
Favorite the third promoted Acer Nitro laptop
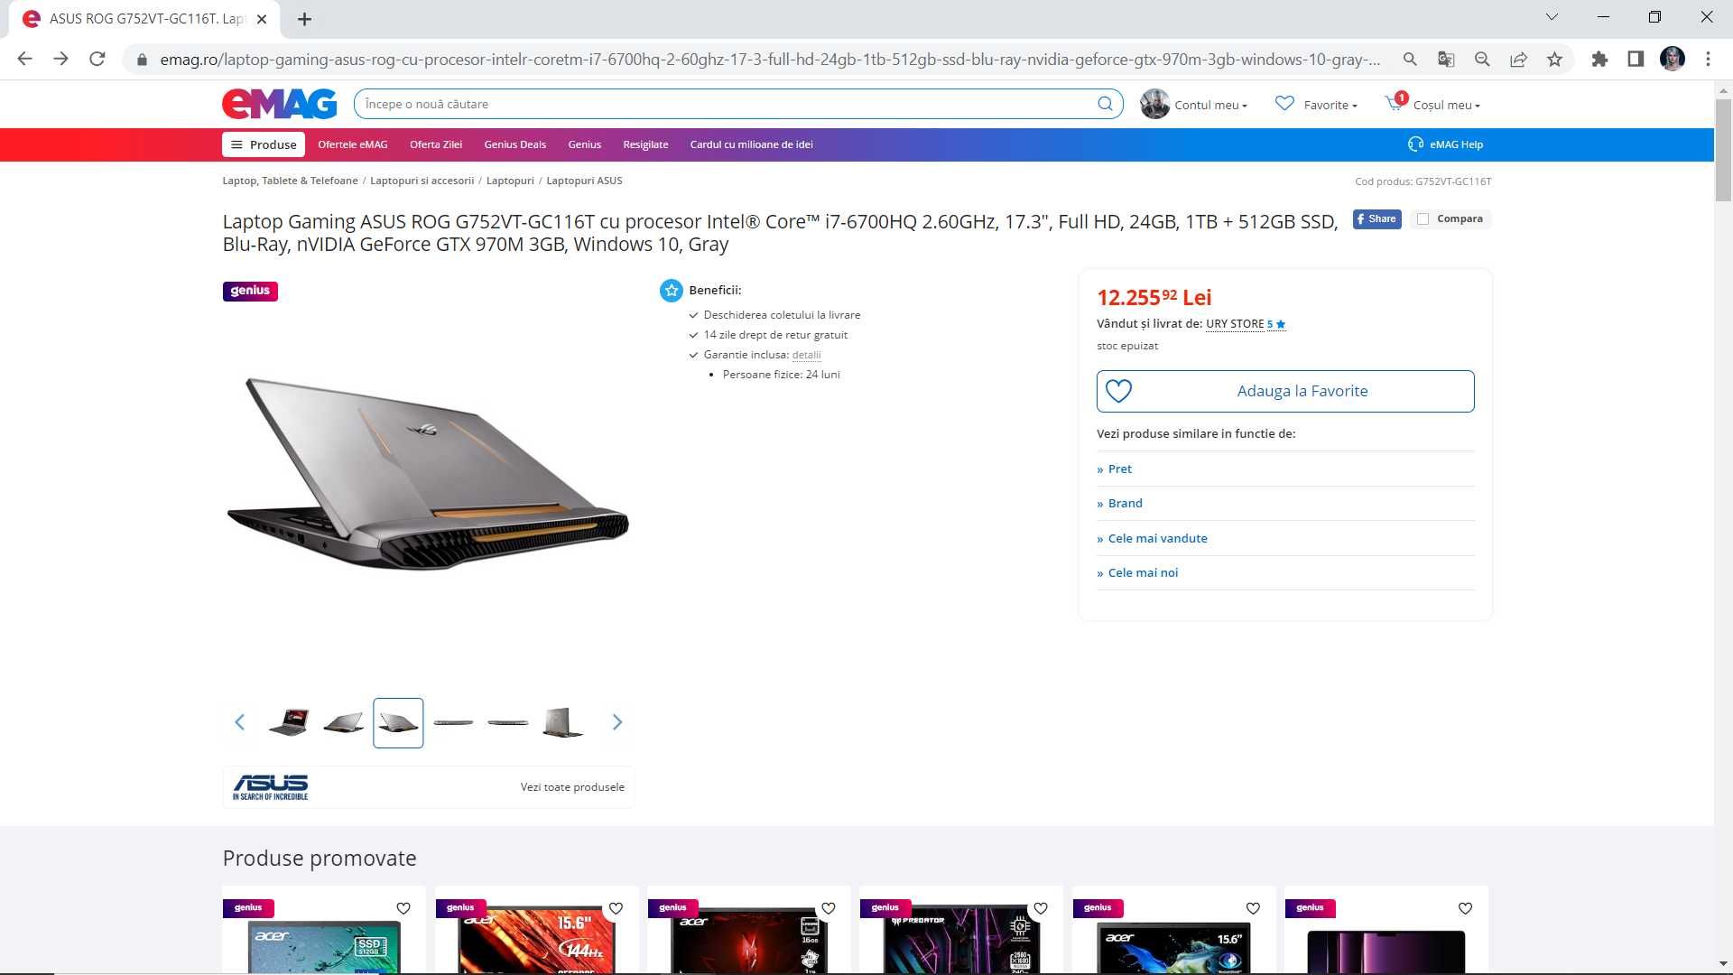(x=829, y=908)
